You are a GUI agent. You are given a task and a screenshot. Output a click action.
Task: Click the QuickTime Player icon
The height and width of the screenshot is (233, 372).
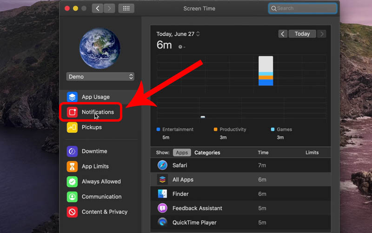coord(162,223)
